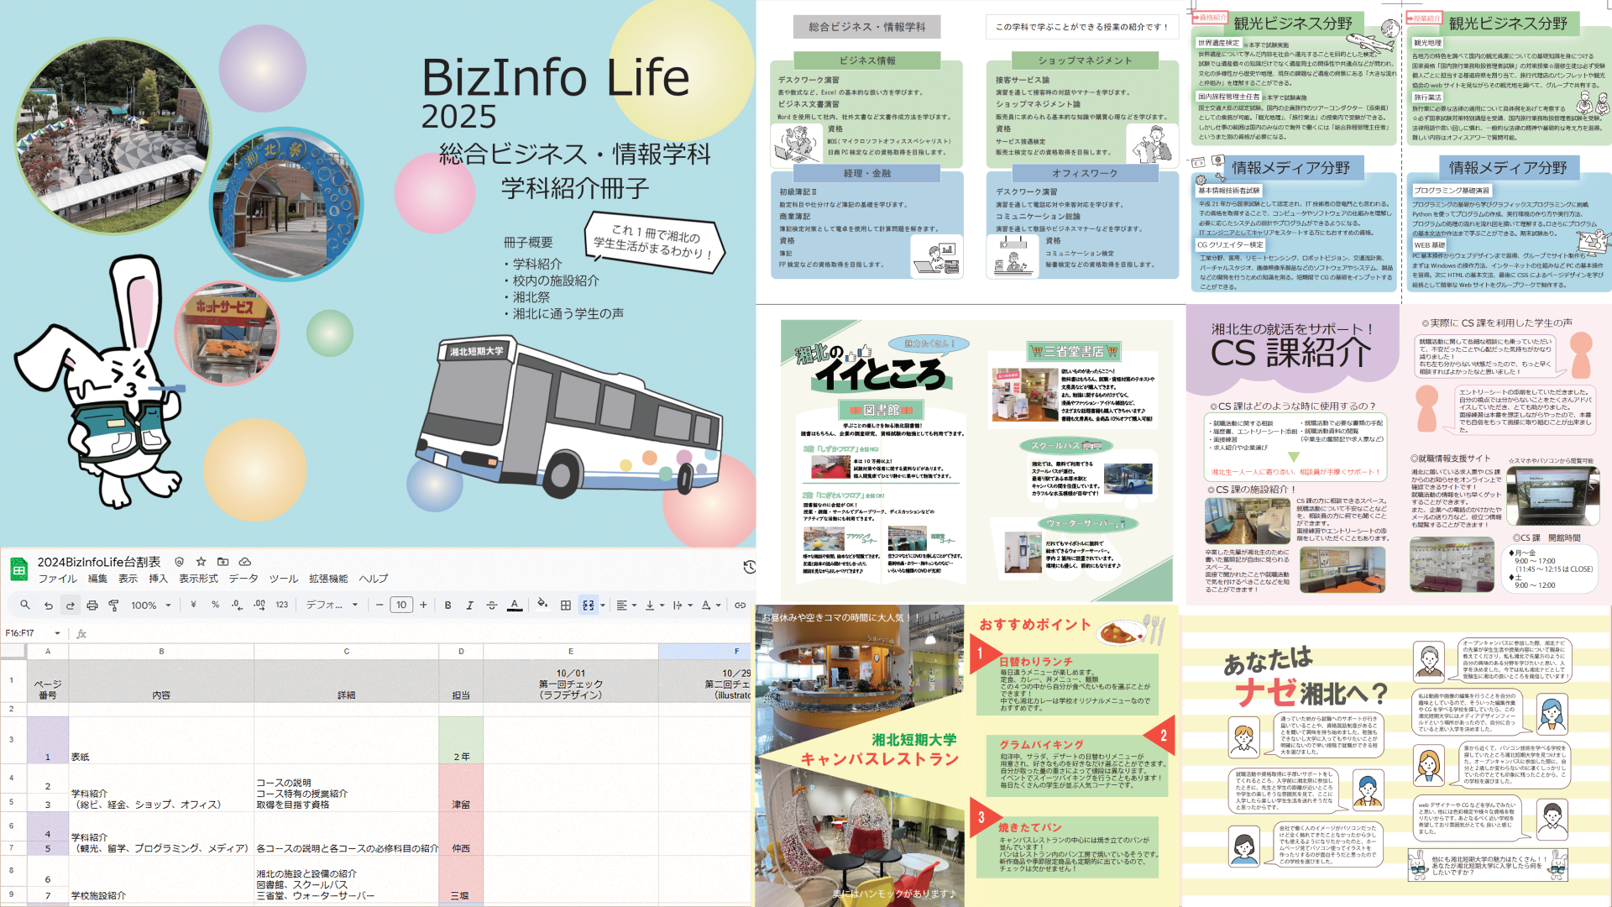
Task: Select row 3 header
Action: pos(12,739)
